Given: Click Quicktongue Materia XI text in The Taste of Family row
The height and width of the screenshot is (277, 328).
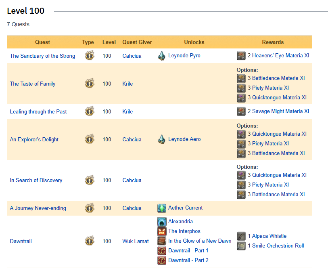Looking at the screenshot, I should [279, 97].
